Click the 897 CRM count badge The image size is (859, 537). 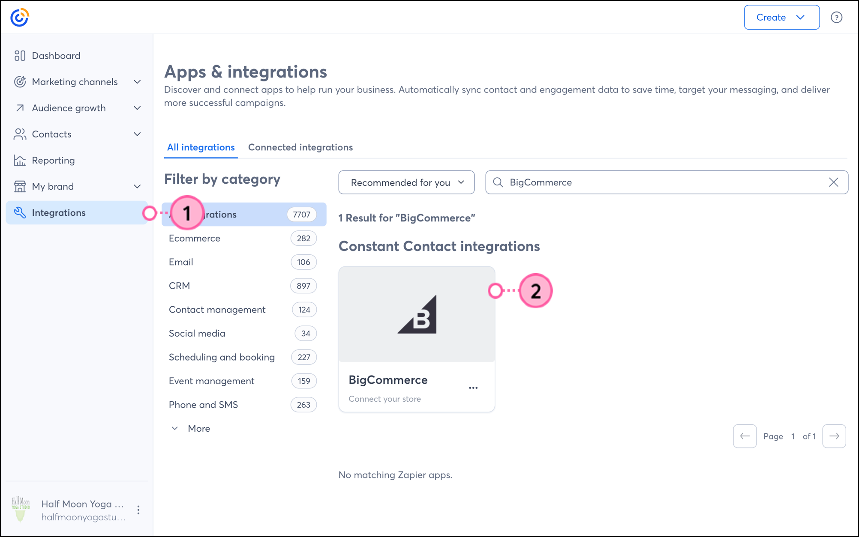[x=303, y=286]
